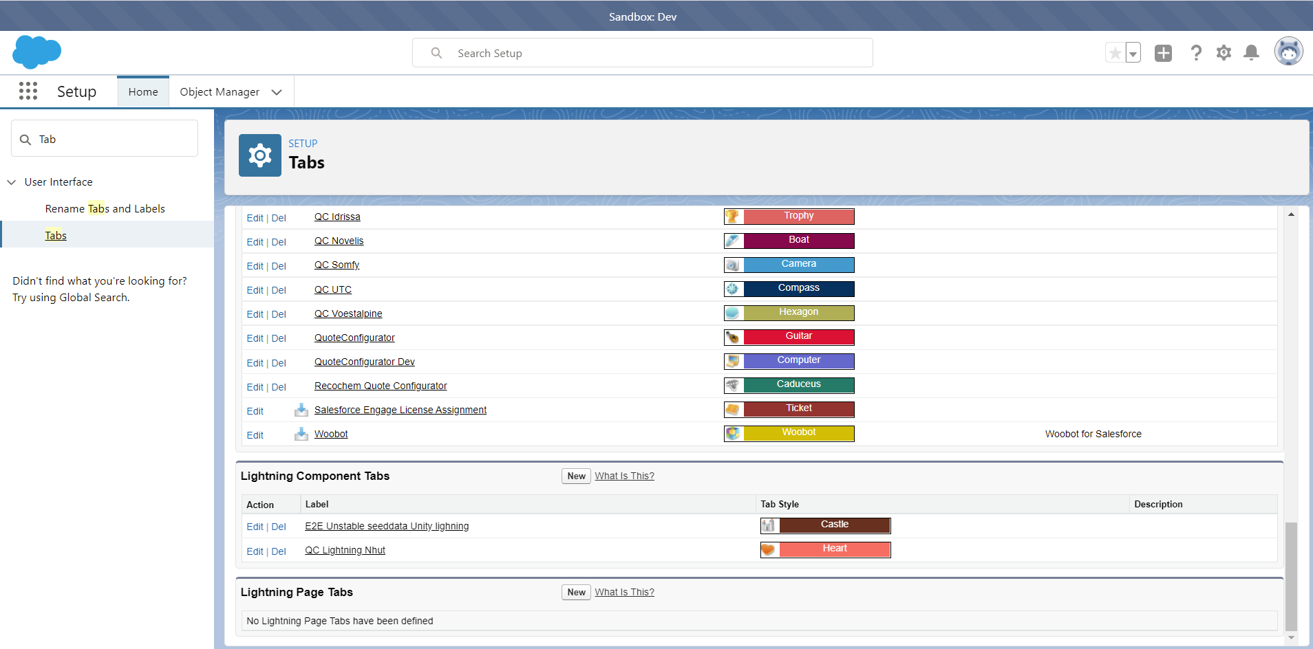This screenshot has height=649, width=1313.
Task: Open the Global Actions plus icon
Action: click(1163, 53)
